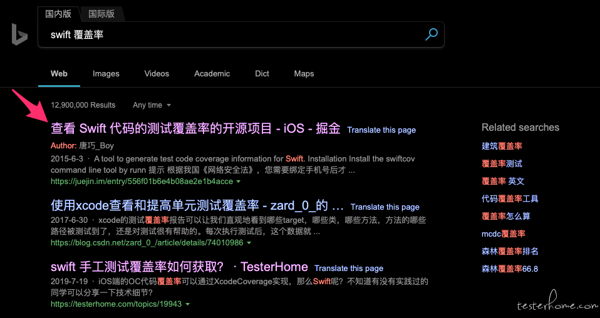Open the testerhome.com/topics/19943 URL
Image resolution: width=600 pixels, height=318 pixels.
[116, 304]
